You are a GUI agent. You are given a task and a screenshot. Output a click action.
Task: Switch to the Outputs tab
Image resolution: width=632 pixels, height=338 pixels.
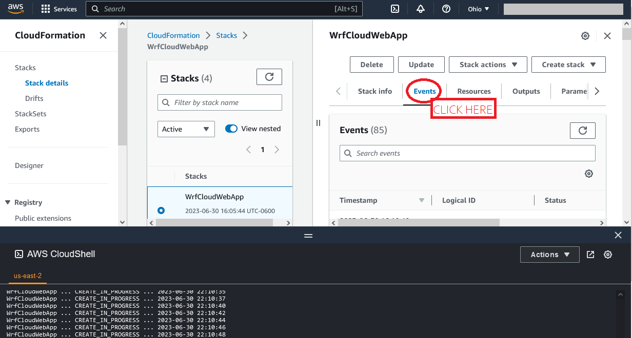point(526,91)
